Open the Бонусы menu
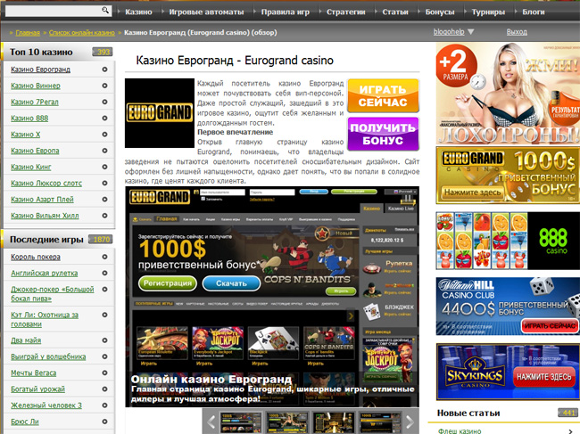 pyautogui.click(x=440, y=12)
